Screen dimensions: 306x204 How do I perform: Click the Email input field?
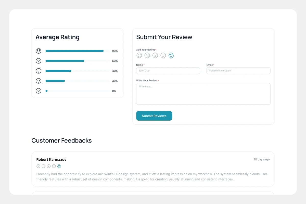238,71
